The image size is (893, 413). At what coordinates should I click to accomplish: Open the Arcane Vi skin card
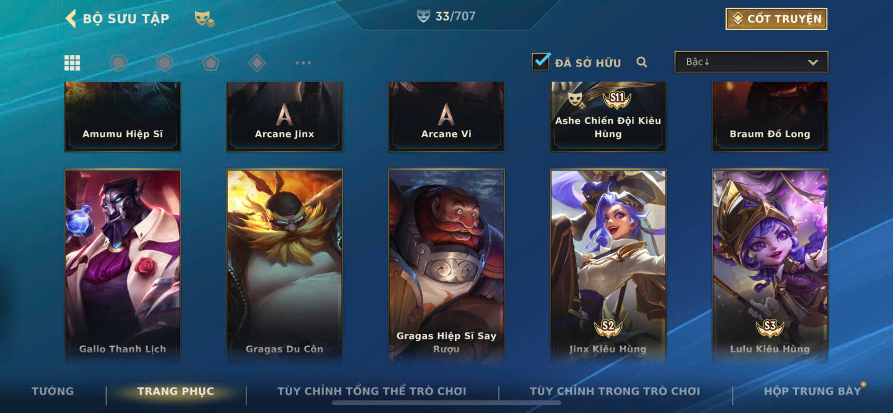[446, 116]
